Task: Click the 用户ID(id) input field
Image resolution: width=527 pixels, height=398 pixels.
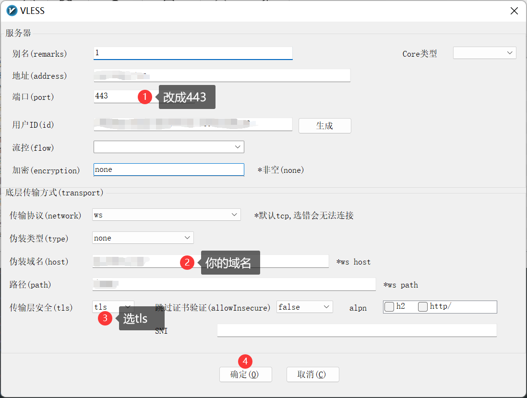Action: click(192, 125)
